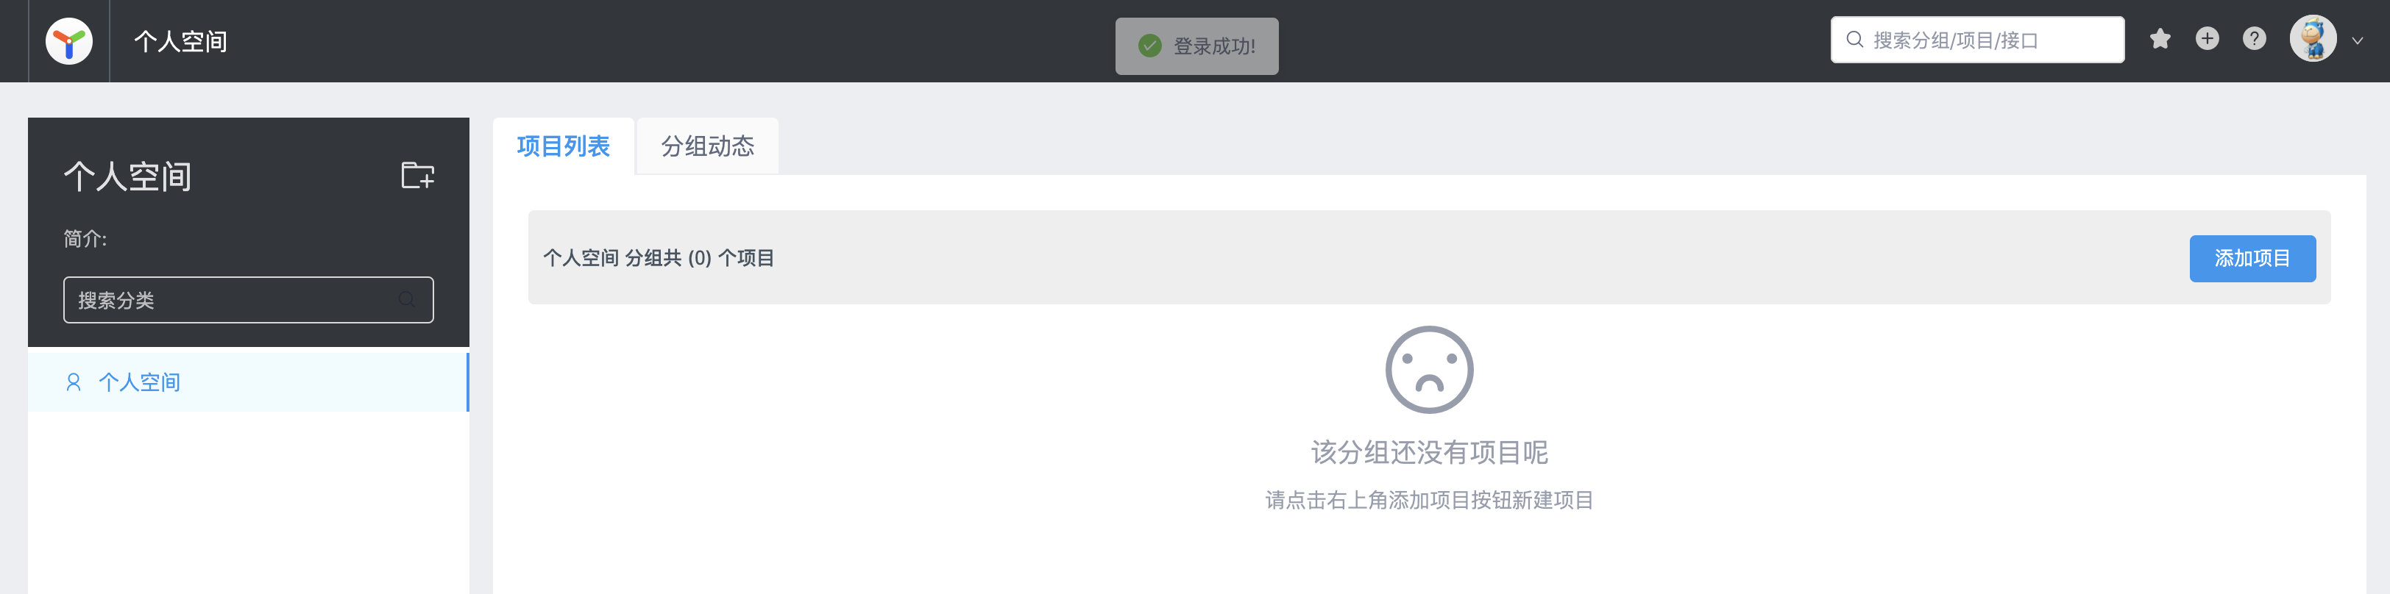
Task: Open the help question mark icon
Action: [x=2255, y=39]
